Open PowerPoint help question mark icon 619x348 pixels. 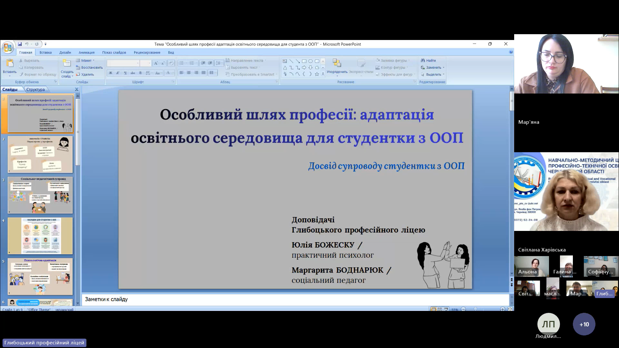point(511,52)
